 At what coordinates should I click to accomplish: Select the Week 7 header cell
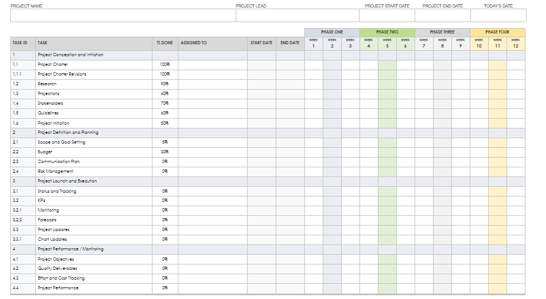pos(424,44)
